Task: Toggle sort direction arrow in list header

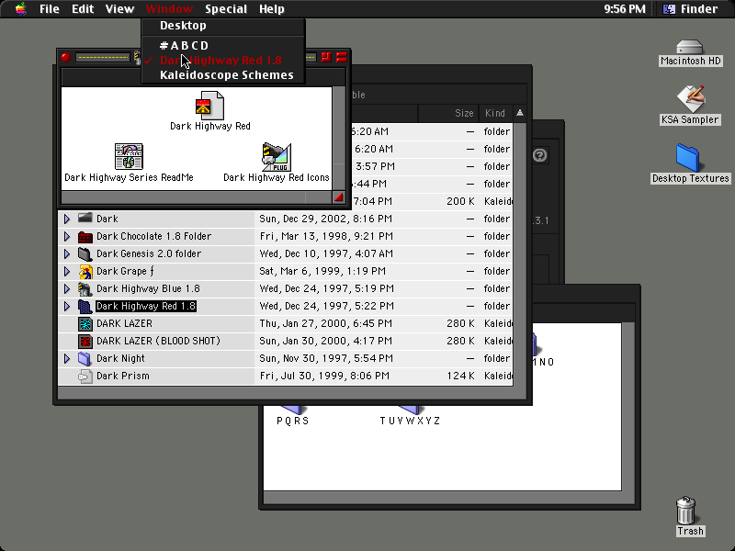Action: coord(520,113)
